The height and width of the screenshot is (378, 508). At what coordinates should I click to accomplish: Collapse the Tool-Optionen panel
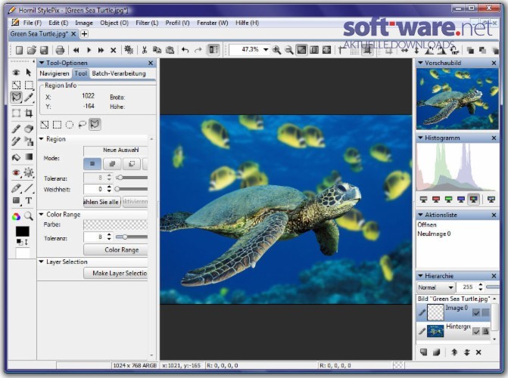[42, 63]
